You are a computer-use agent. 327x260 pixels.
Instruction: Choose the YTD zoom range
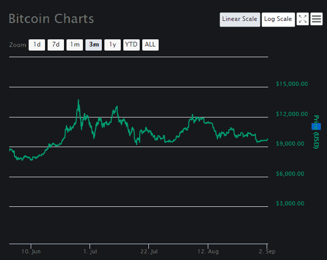[x=132, y=45]
